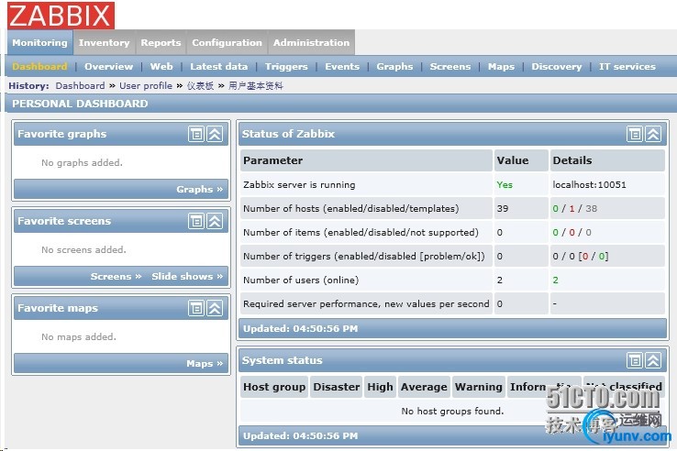Open the Configuration tab
Image resolution: width=677 pixels, height=451 pixels.
click(228, 43)
